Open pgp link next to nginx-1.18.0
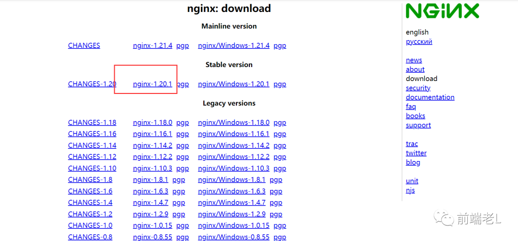 tap(183, 123)
